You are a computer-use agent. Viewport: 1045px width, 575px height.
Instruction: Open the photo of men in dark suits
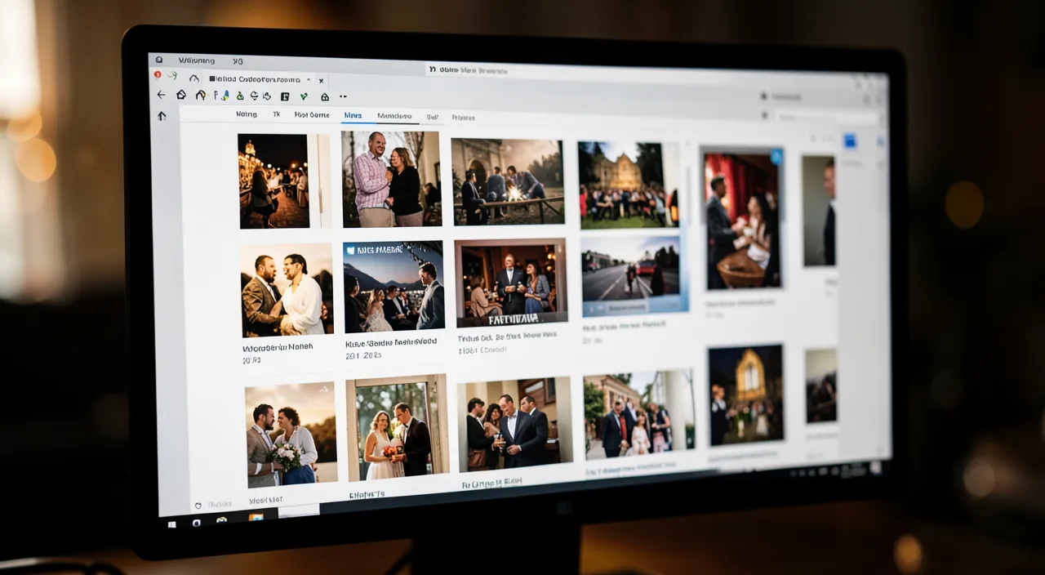(x=514, y=424)
